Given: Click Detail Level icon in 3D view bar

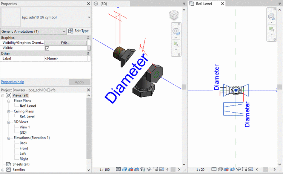Looking at the screenshot, I should pos(118,169).
